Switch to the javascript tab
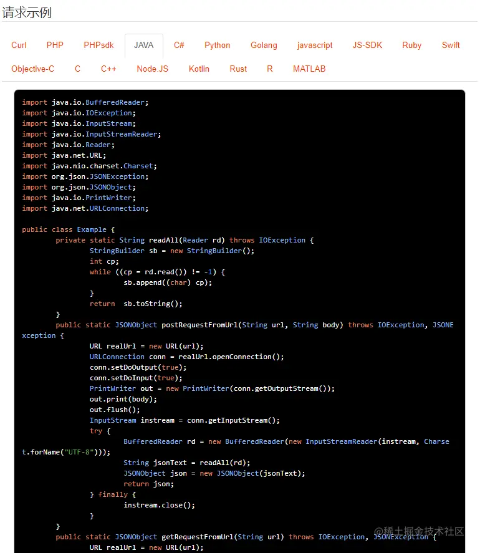Image resolution: width=480 pixels, height=553 pixels. click(315, 45)
